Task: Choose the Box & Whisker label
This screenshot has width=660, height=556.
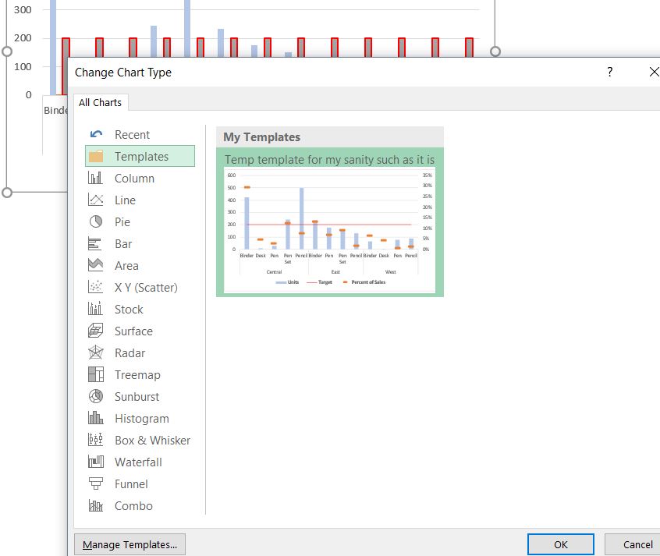Action: [x=152, y=441]
